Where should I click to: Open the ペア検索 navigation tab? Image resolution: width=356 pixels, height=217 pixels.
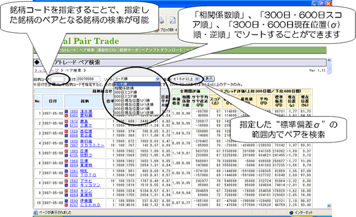coord(87,50)
